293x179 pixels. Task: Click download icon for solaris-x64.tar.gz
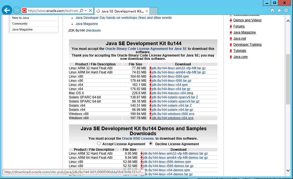click(x=150, y=110)
